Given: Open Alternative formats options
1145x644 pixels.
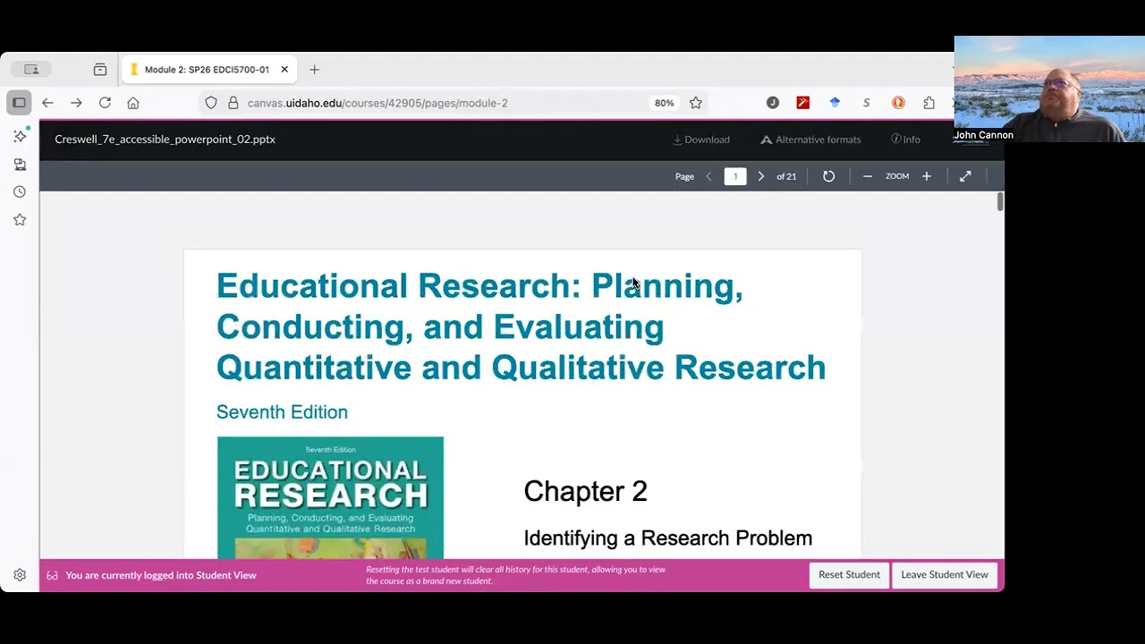Looking at the screenshot, I should [x=810, y=140].
